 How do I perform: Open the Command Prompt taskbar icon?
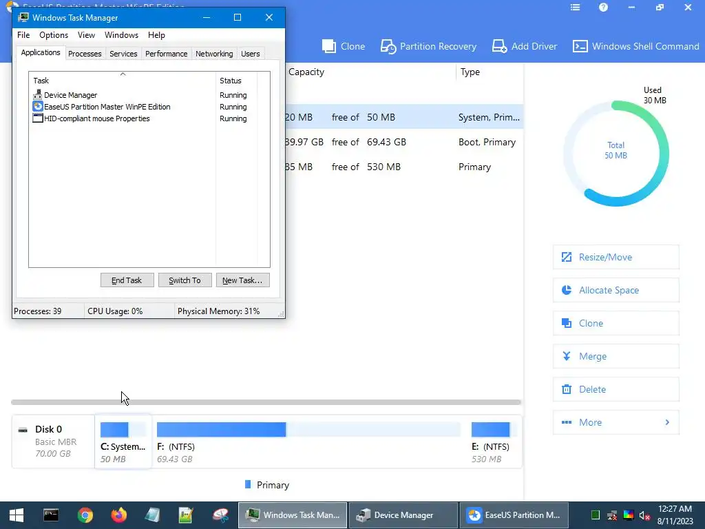(x=51, y=515)
